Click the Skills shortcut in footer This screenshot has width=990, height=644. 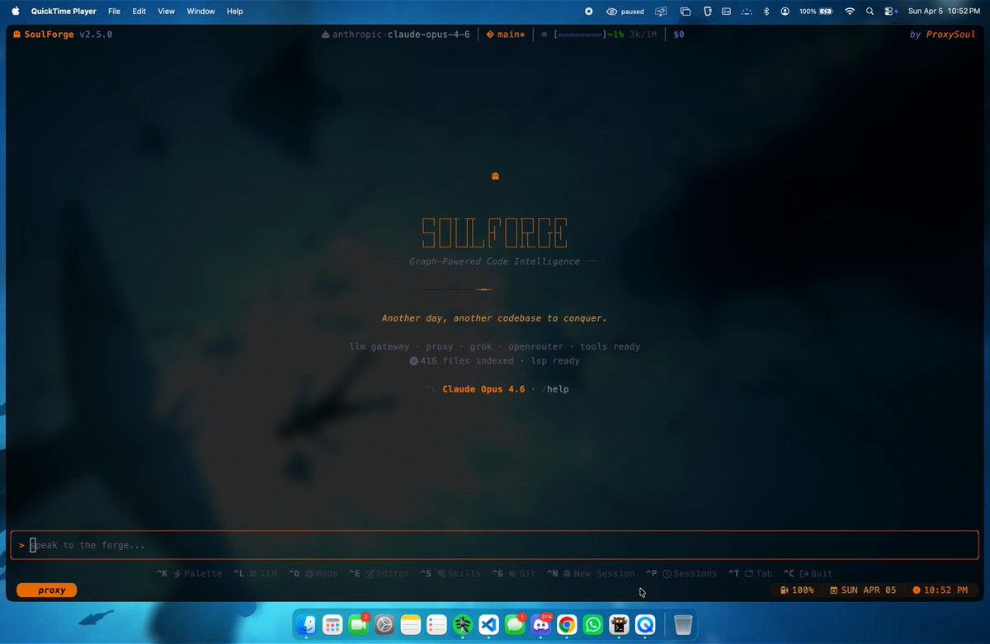[x=450, y=573]
